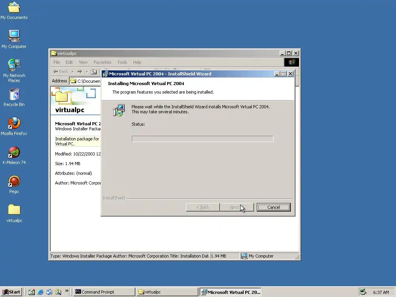Image resolution: width=396 pixels, height=297 pixels.
Task: Open the Edit menu in virtualpc window
Action: [x=69, y=62]
